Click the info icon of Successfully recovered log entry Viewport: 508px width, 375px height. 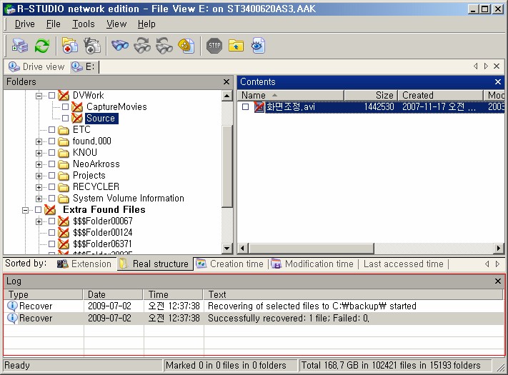[x=12, y=319]
